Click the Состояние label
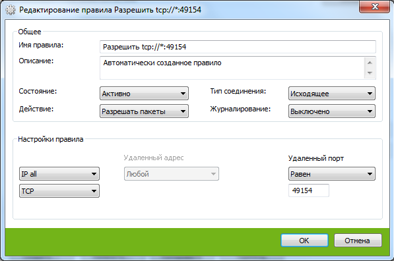Viewport: 394px width, 261px height. point(38,91)
